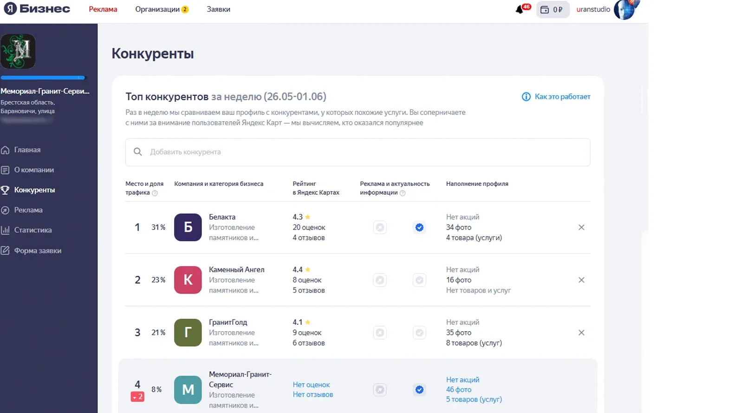This screenshot has width=734, height=413.
Task: Click the Каменный Ангел advertising indicator
Action: (380, 280)
